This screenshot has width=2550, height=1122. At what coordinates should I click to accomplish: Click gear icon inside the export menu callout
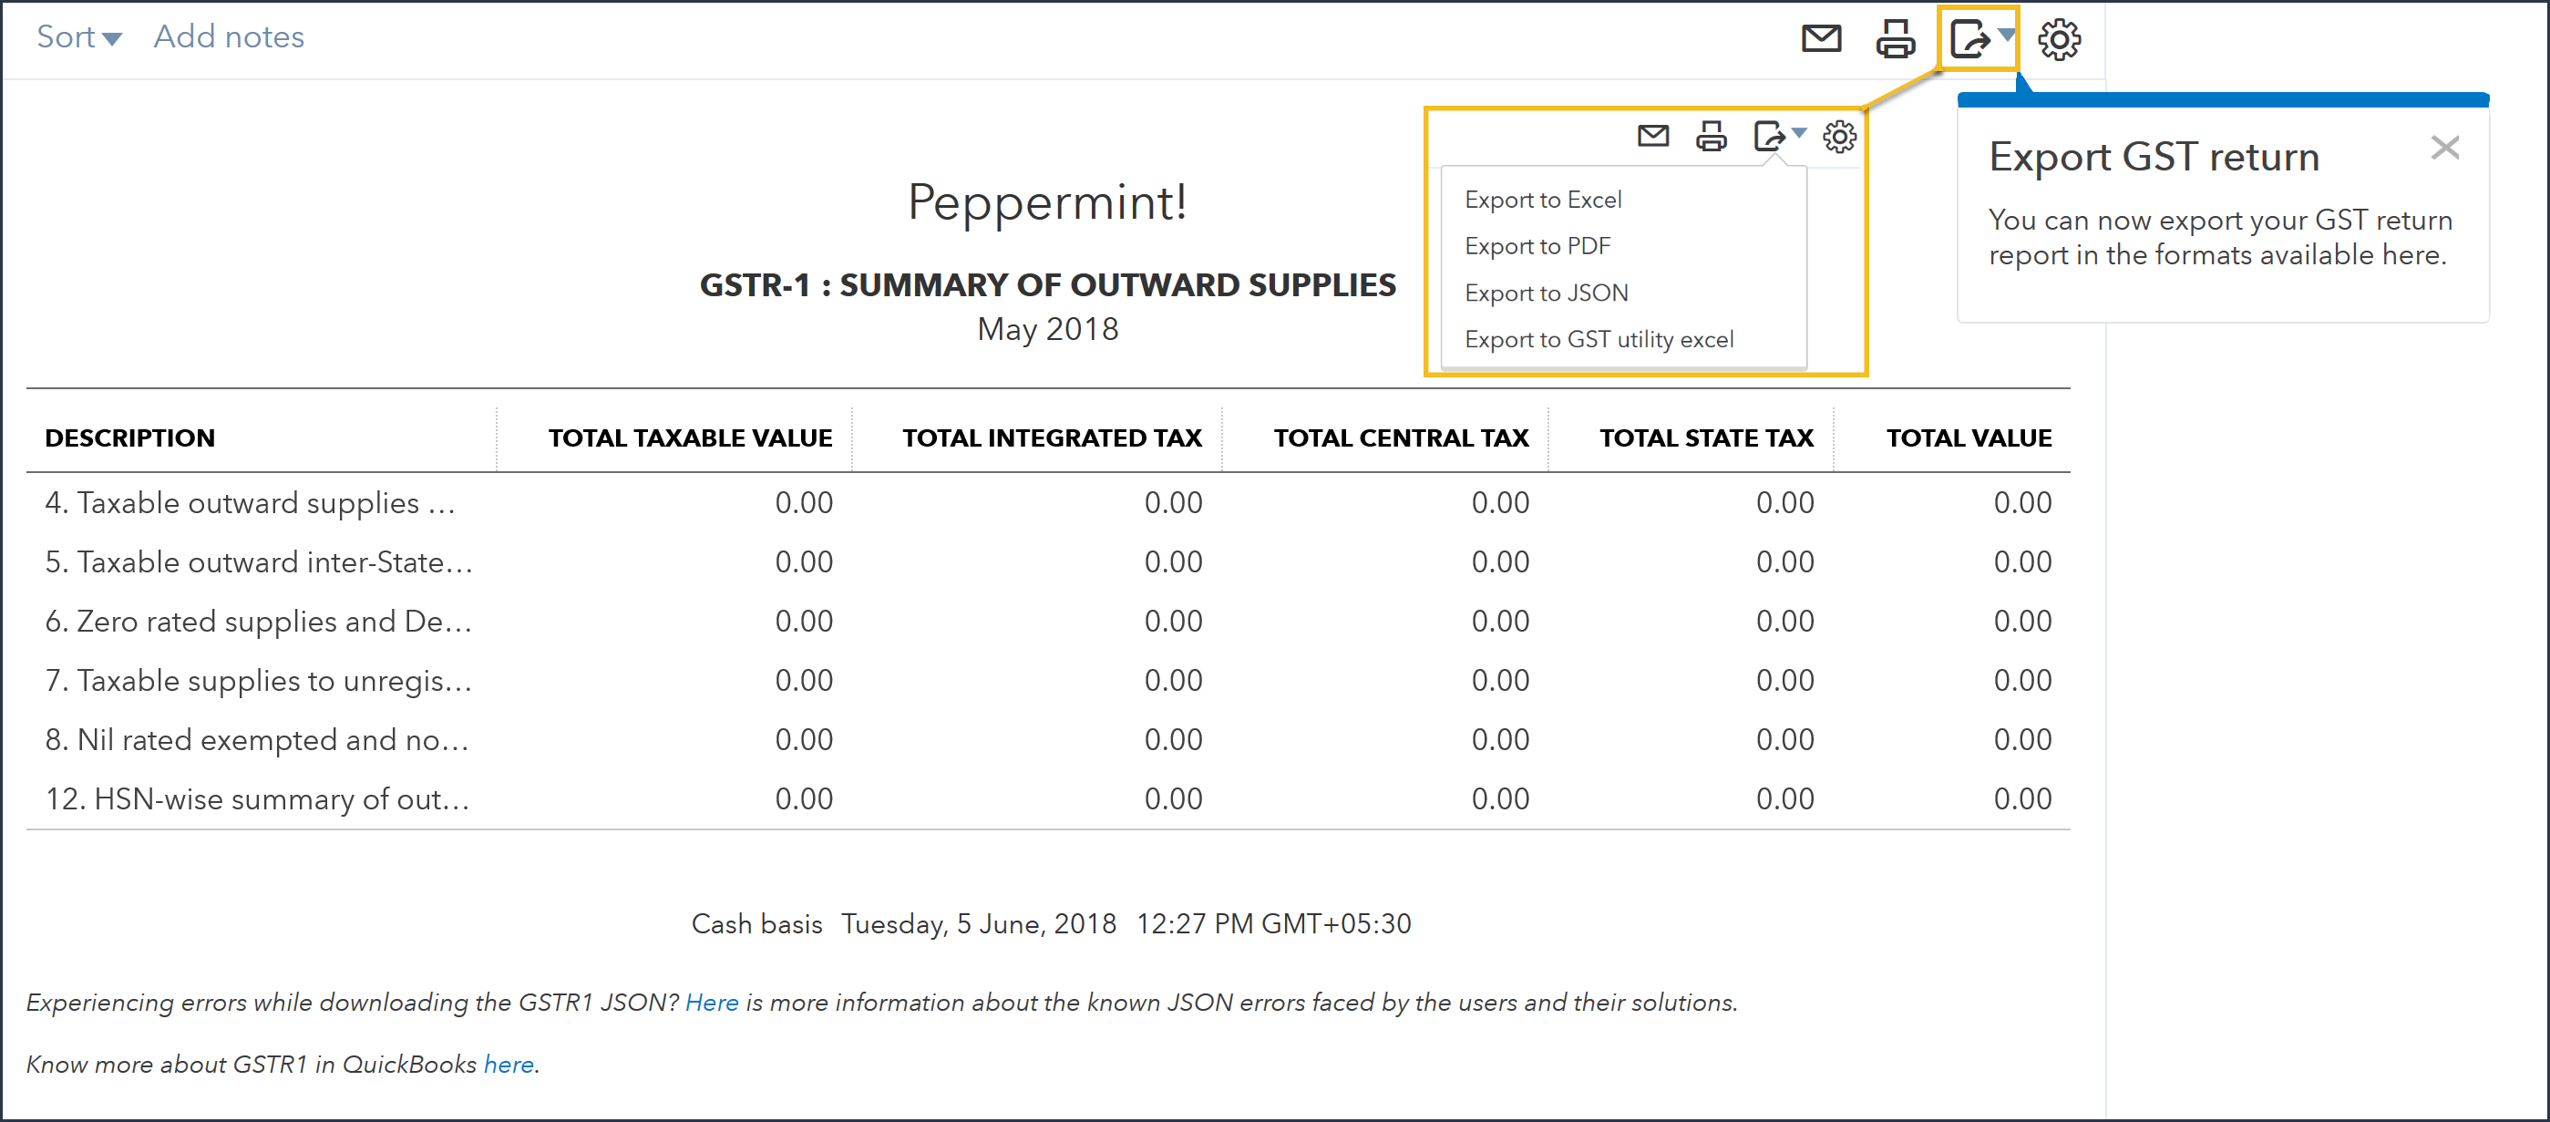[1839, 136]
